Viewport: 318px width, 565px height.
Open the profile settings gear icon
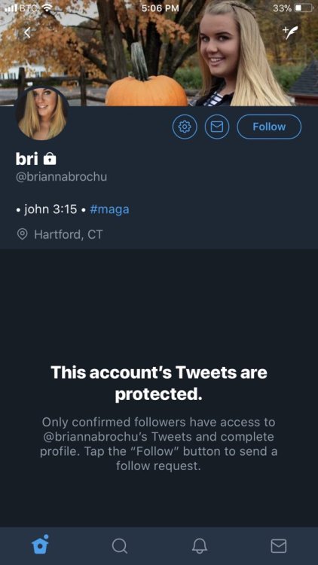(185, 127)
